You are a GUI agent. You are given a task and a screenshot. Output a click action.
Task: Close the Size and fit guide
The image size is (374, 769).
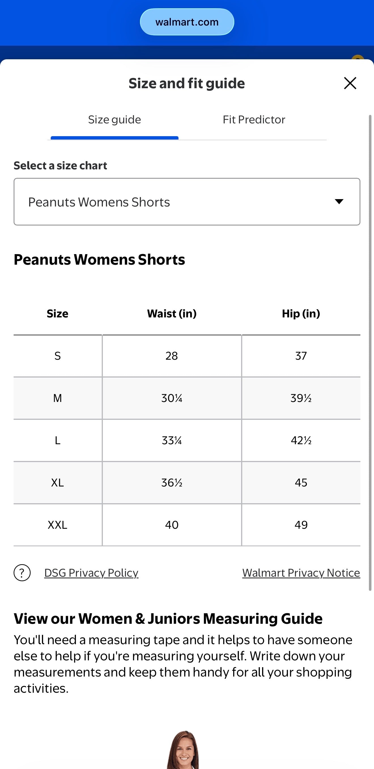[x=350, y=83]
